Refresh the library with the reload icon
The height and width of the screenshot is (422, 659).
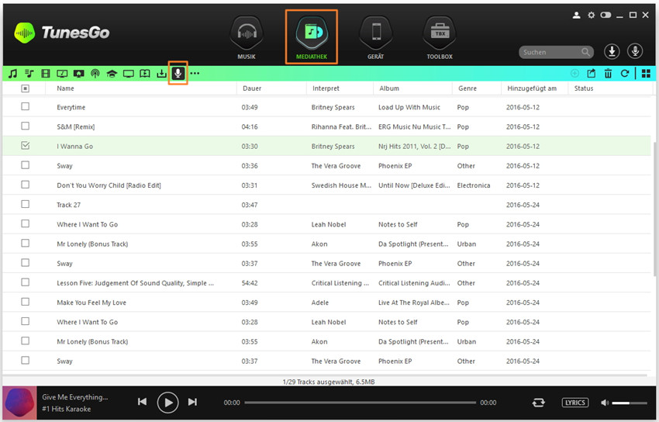pos(624,74)
